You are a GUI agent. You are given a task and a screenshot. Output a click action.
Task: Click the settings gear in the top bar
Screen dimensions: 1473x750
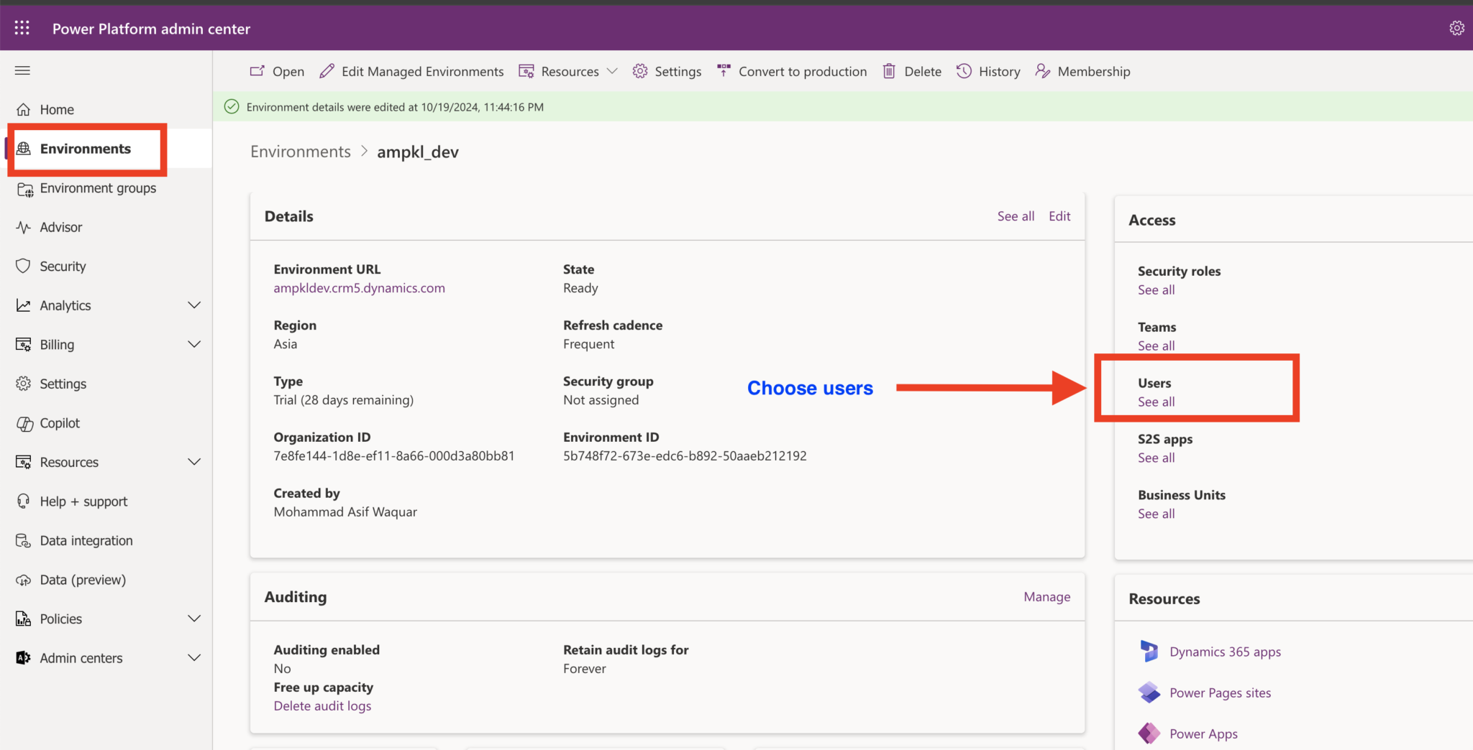coord(1457,27)
